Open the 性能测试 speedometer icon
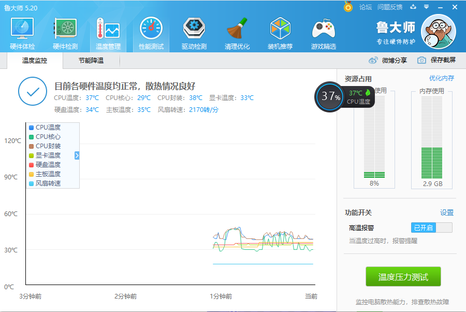The height and width of the screenshot is (312, 466). coord(151,29)
